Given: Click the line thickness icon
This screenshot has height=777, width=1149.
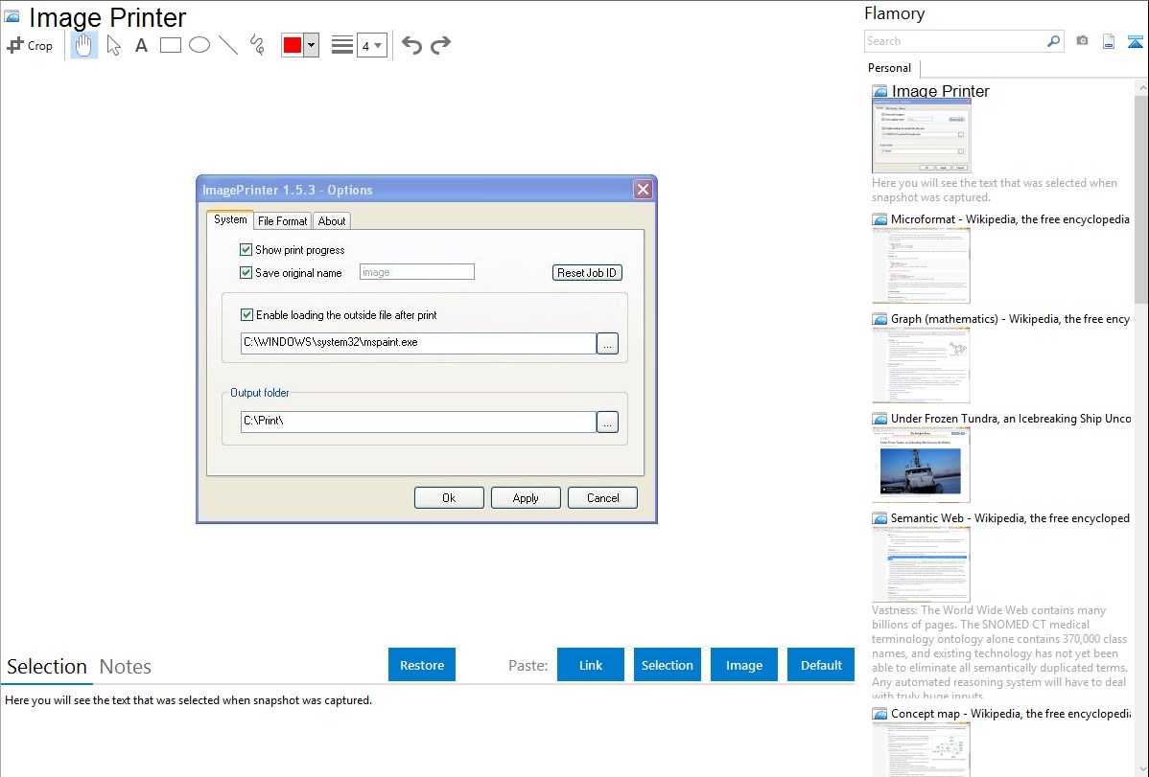Looking at the screenshot, I should [341, 45].
